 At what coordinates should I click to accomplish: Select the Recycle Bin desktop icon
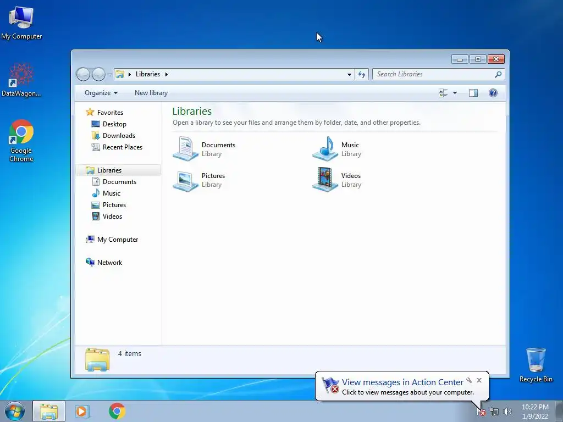point(536,365)
